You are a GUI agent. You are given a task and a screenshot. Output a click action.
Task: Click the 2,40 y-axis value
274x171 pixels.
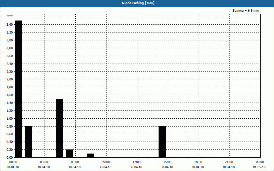click(10, 64)
